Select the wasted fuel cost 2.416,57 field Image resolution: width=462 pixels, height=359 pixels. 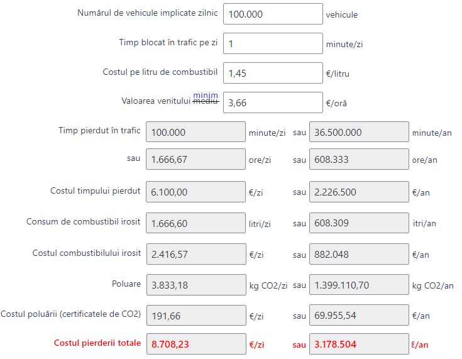click(x=196, y=254)
